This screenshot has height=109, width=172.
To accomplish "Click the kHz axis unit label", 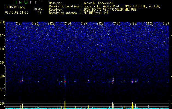I will [x=2, y=22].
